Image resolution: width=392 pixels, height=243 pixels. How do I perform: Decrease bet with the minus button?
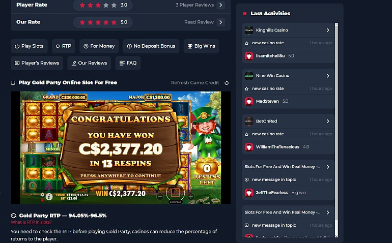point(160,197)
